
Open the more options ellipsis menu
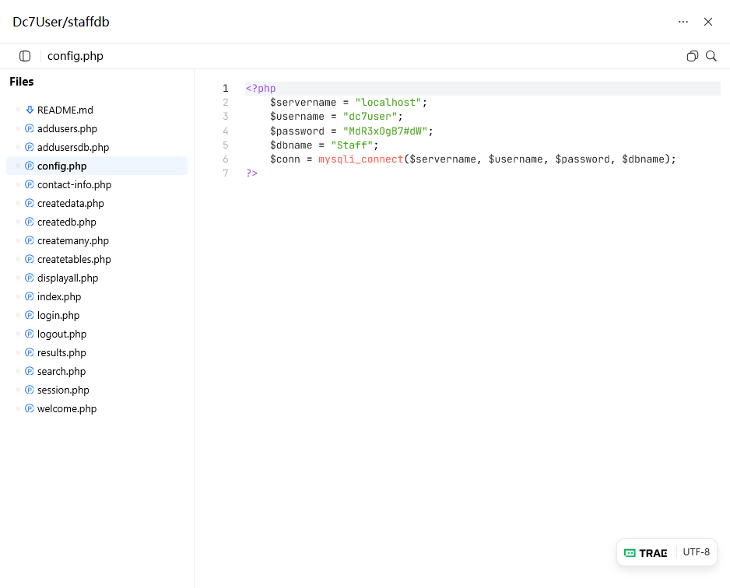coord(683,22)
